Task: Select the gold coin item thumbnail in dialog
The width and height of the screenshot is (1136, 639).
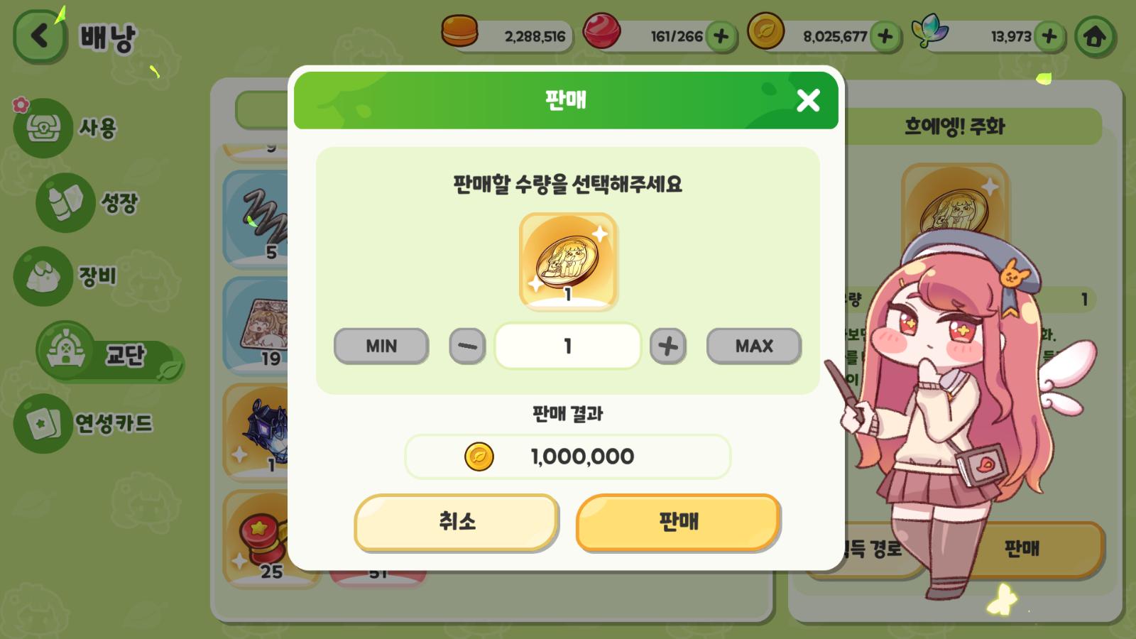Action: (568, 261)
